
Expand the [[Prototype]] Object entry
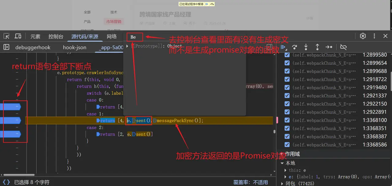(x=127, y=46)
